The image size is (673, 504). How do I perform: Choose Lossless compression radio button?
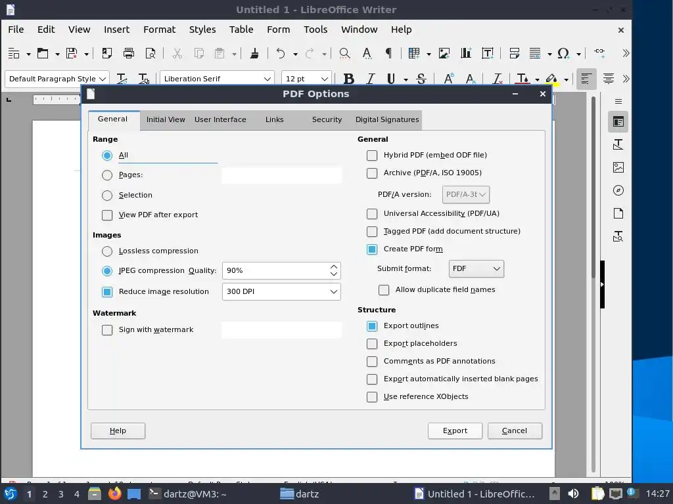point(107,251)
